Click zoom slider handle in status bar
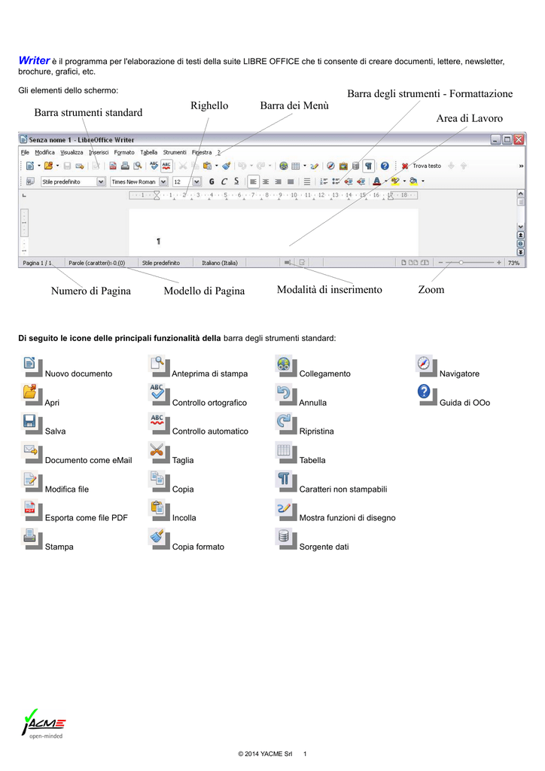 461,263
